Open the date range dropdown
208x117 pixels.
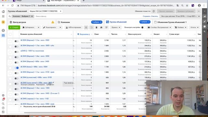point(180,16)
